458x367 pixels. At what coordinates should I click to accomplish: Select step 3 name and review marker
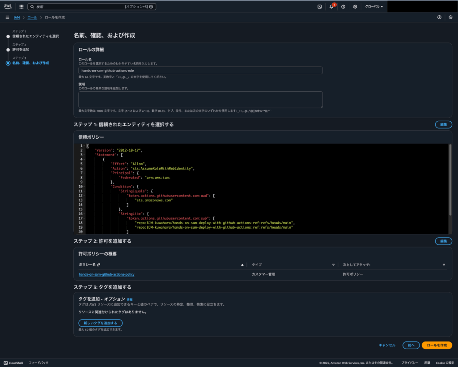[x=8, y=63]
